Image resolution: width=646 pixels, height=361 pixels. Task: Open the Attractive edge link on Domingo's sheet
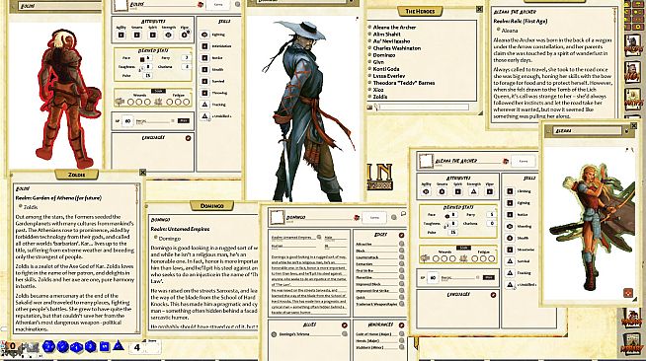[x=401, y=244]
